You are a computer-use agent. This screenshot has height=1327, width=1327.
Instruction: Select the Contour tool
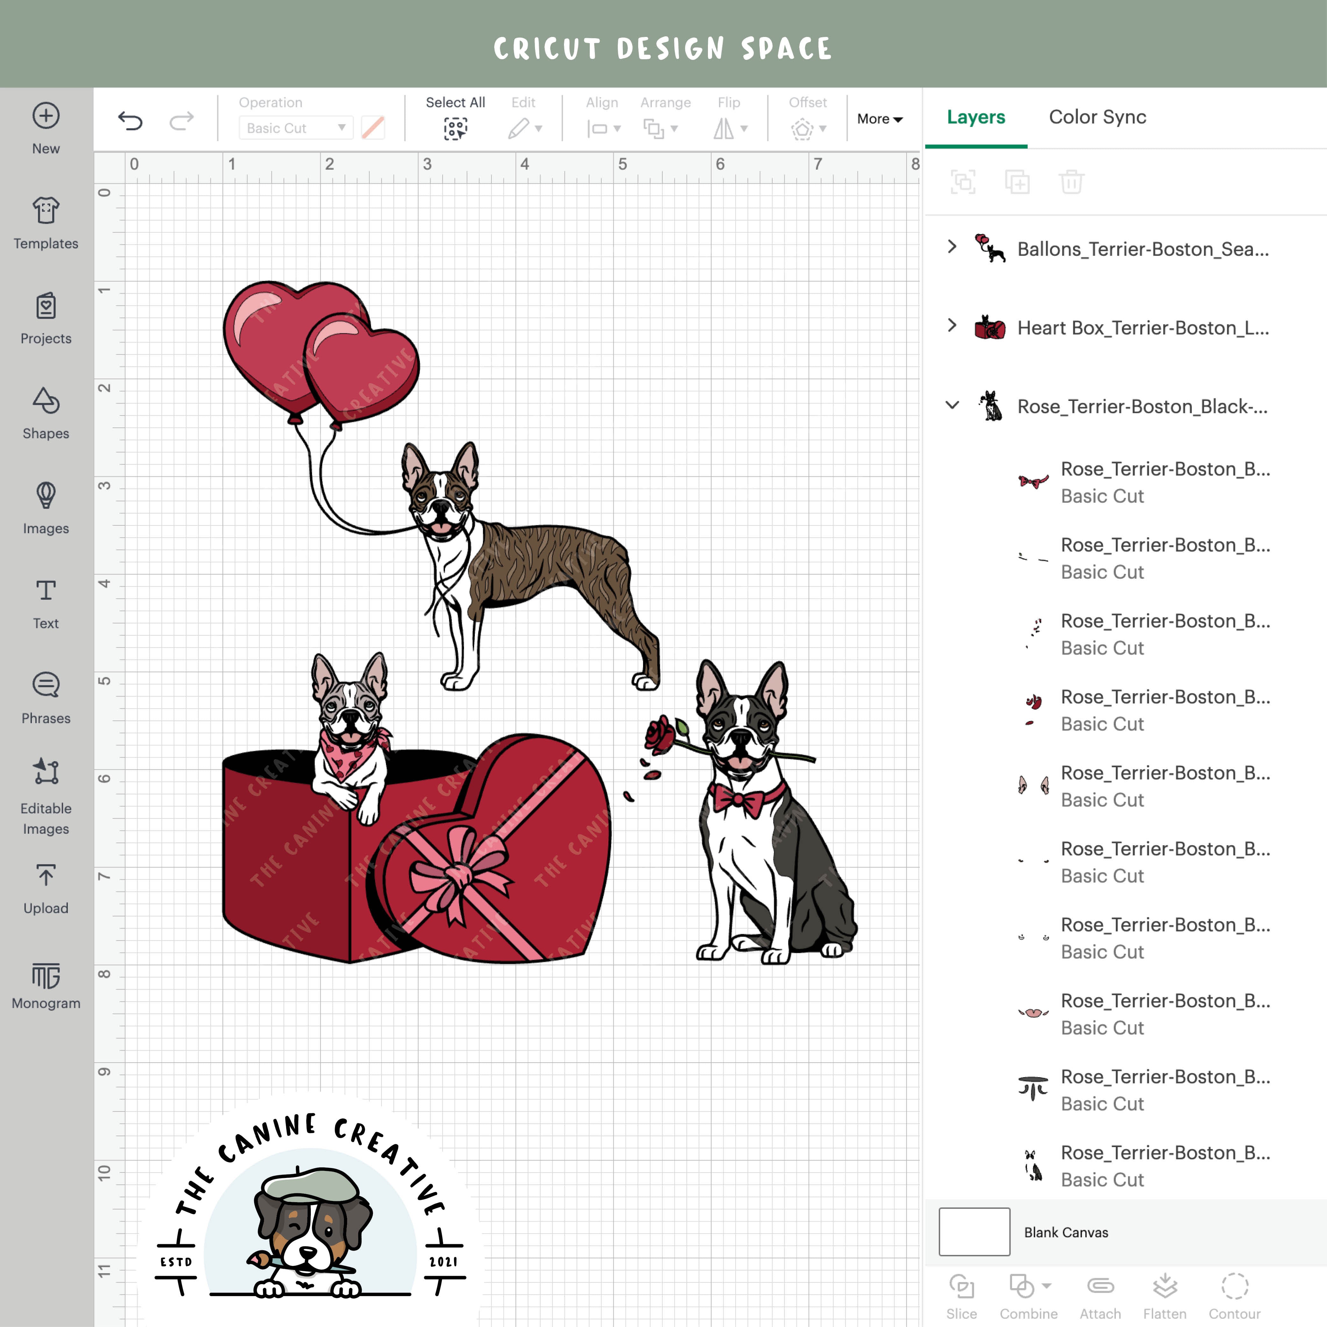[1234, 1291]
